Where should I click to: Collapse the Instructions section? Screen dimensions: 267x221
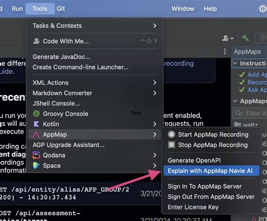[x=235, y=64]
